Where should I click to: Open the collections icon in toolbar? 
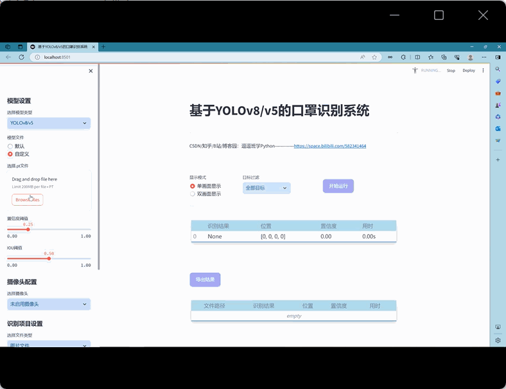pos(444,57)
